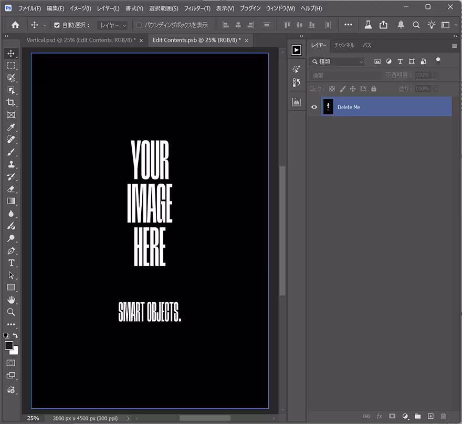462x424 pixels.
Task: Click the Delete Me layer thumbnail
Action: pyautogui.click(x=328, y=107)
